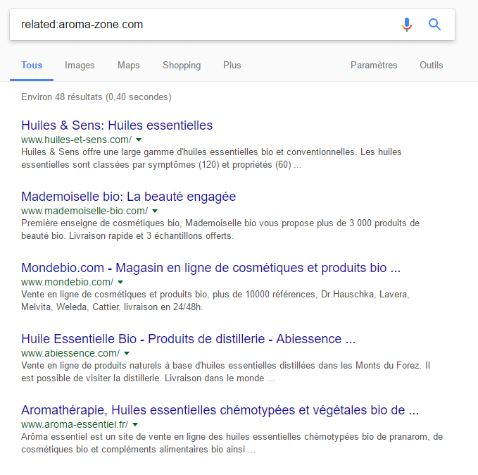Click the www.huiles-et-sens.com/ URL text
Screen dimensions: 478x475
76,140
